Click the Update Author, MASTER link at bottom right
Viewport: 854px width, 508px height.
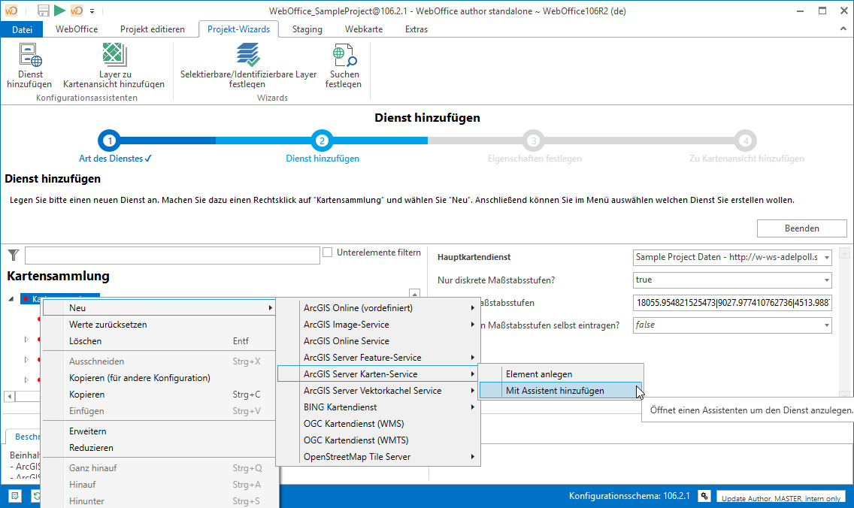coord(781,497)
